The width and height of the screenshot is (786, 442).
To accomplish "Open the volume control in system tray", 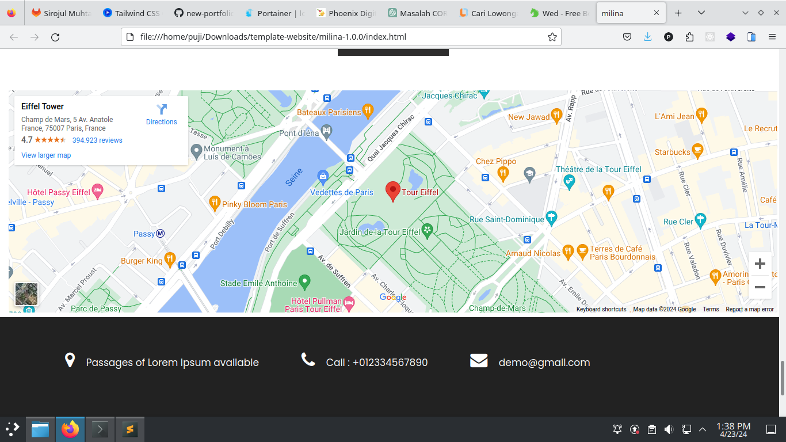I will click(669, 429).
